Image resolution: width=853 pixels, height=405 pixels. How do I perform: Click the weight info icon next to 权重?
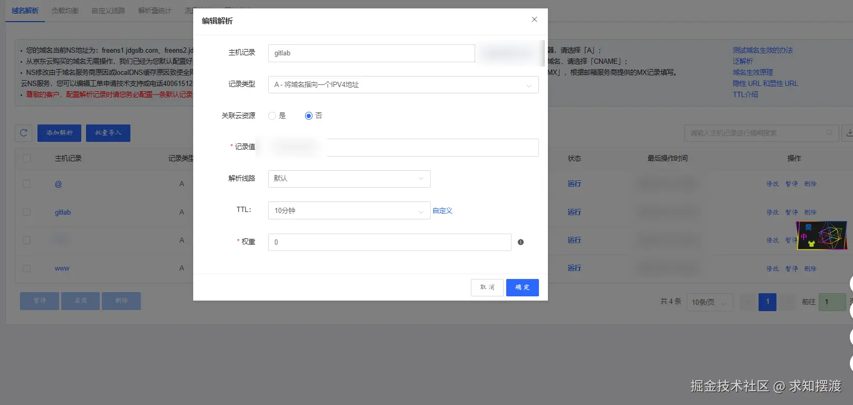pos(520,242)
